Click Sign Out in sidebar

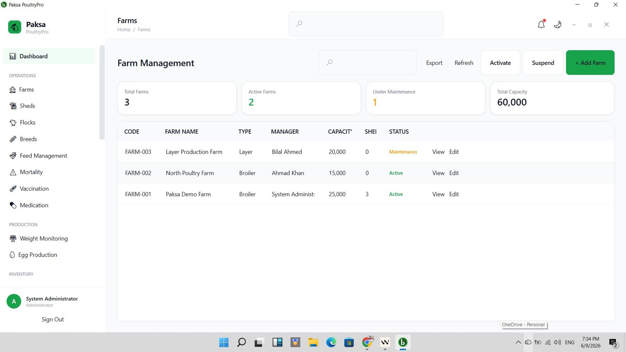point(53,320)
